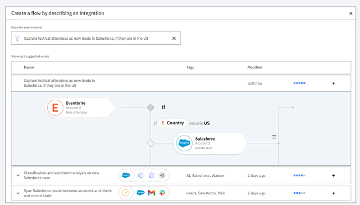The height and width of the screenshot is (205, 360).
Task: Click the Eventbrite orange E icon
Action: (x=55, y=108)
